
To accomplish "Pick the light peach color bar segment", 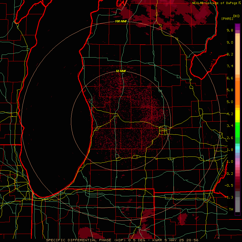I will 237,55.
